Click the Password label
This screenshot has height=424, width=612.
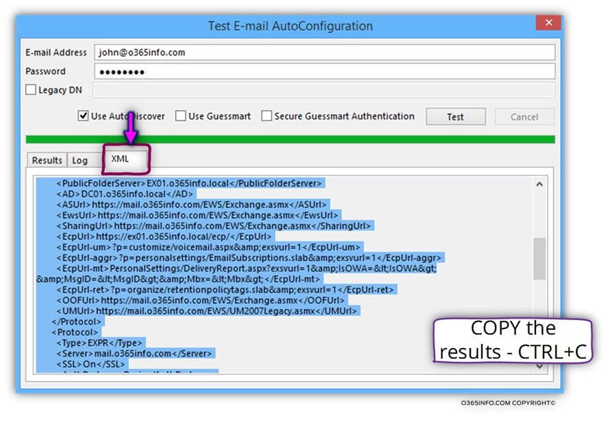pos(45,71)
